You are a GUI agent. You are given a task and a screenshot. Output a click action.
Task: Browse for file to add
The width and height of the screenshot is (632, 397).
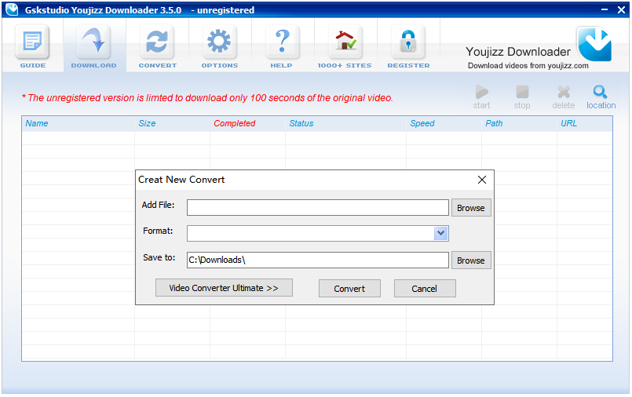471,208
